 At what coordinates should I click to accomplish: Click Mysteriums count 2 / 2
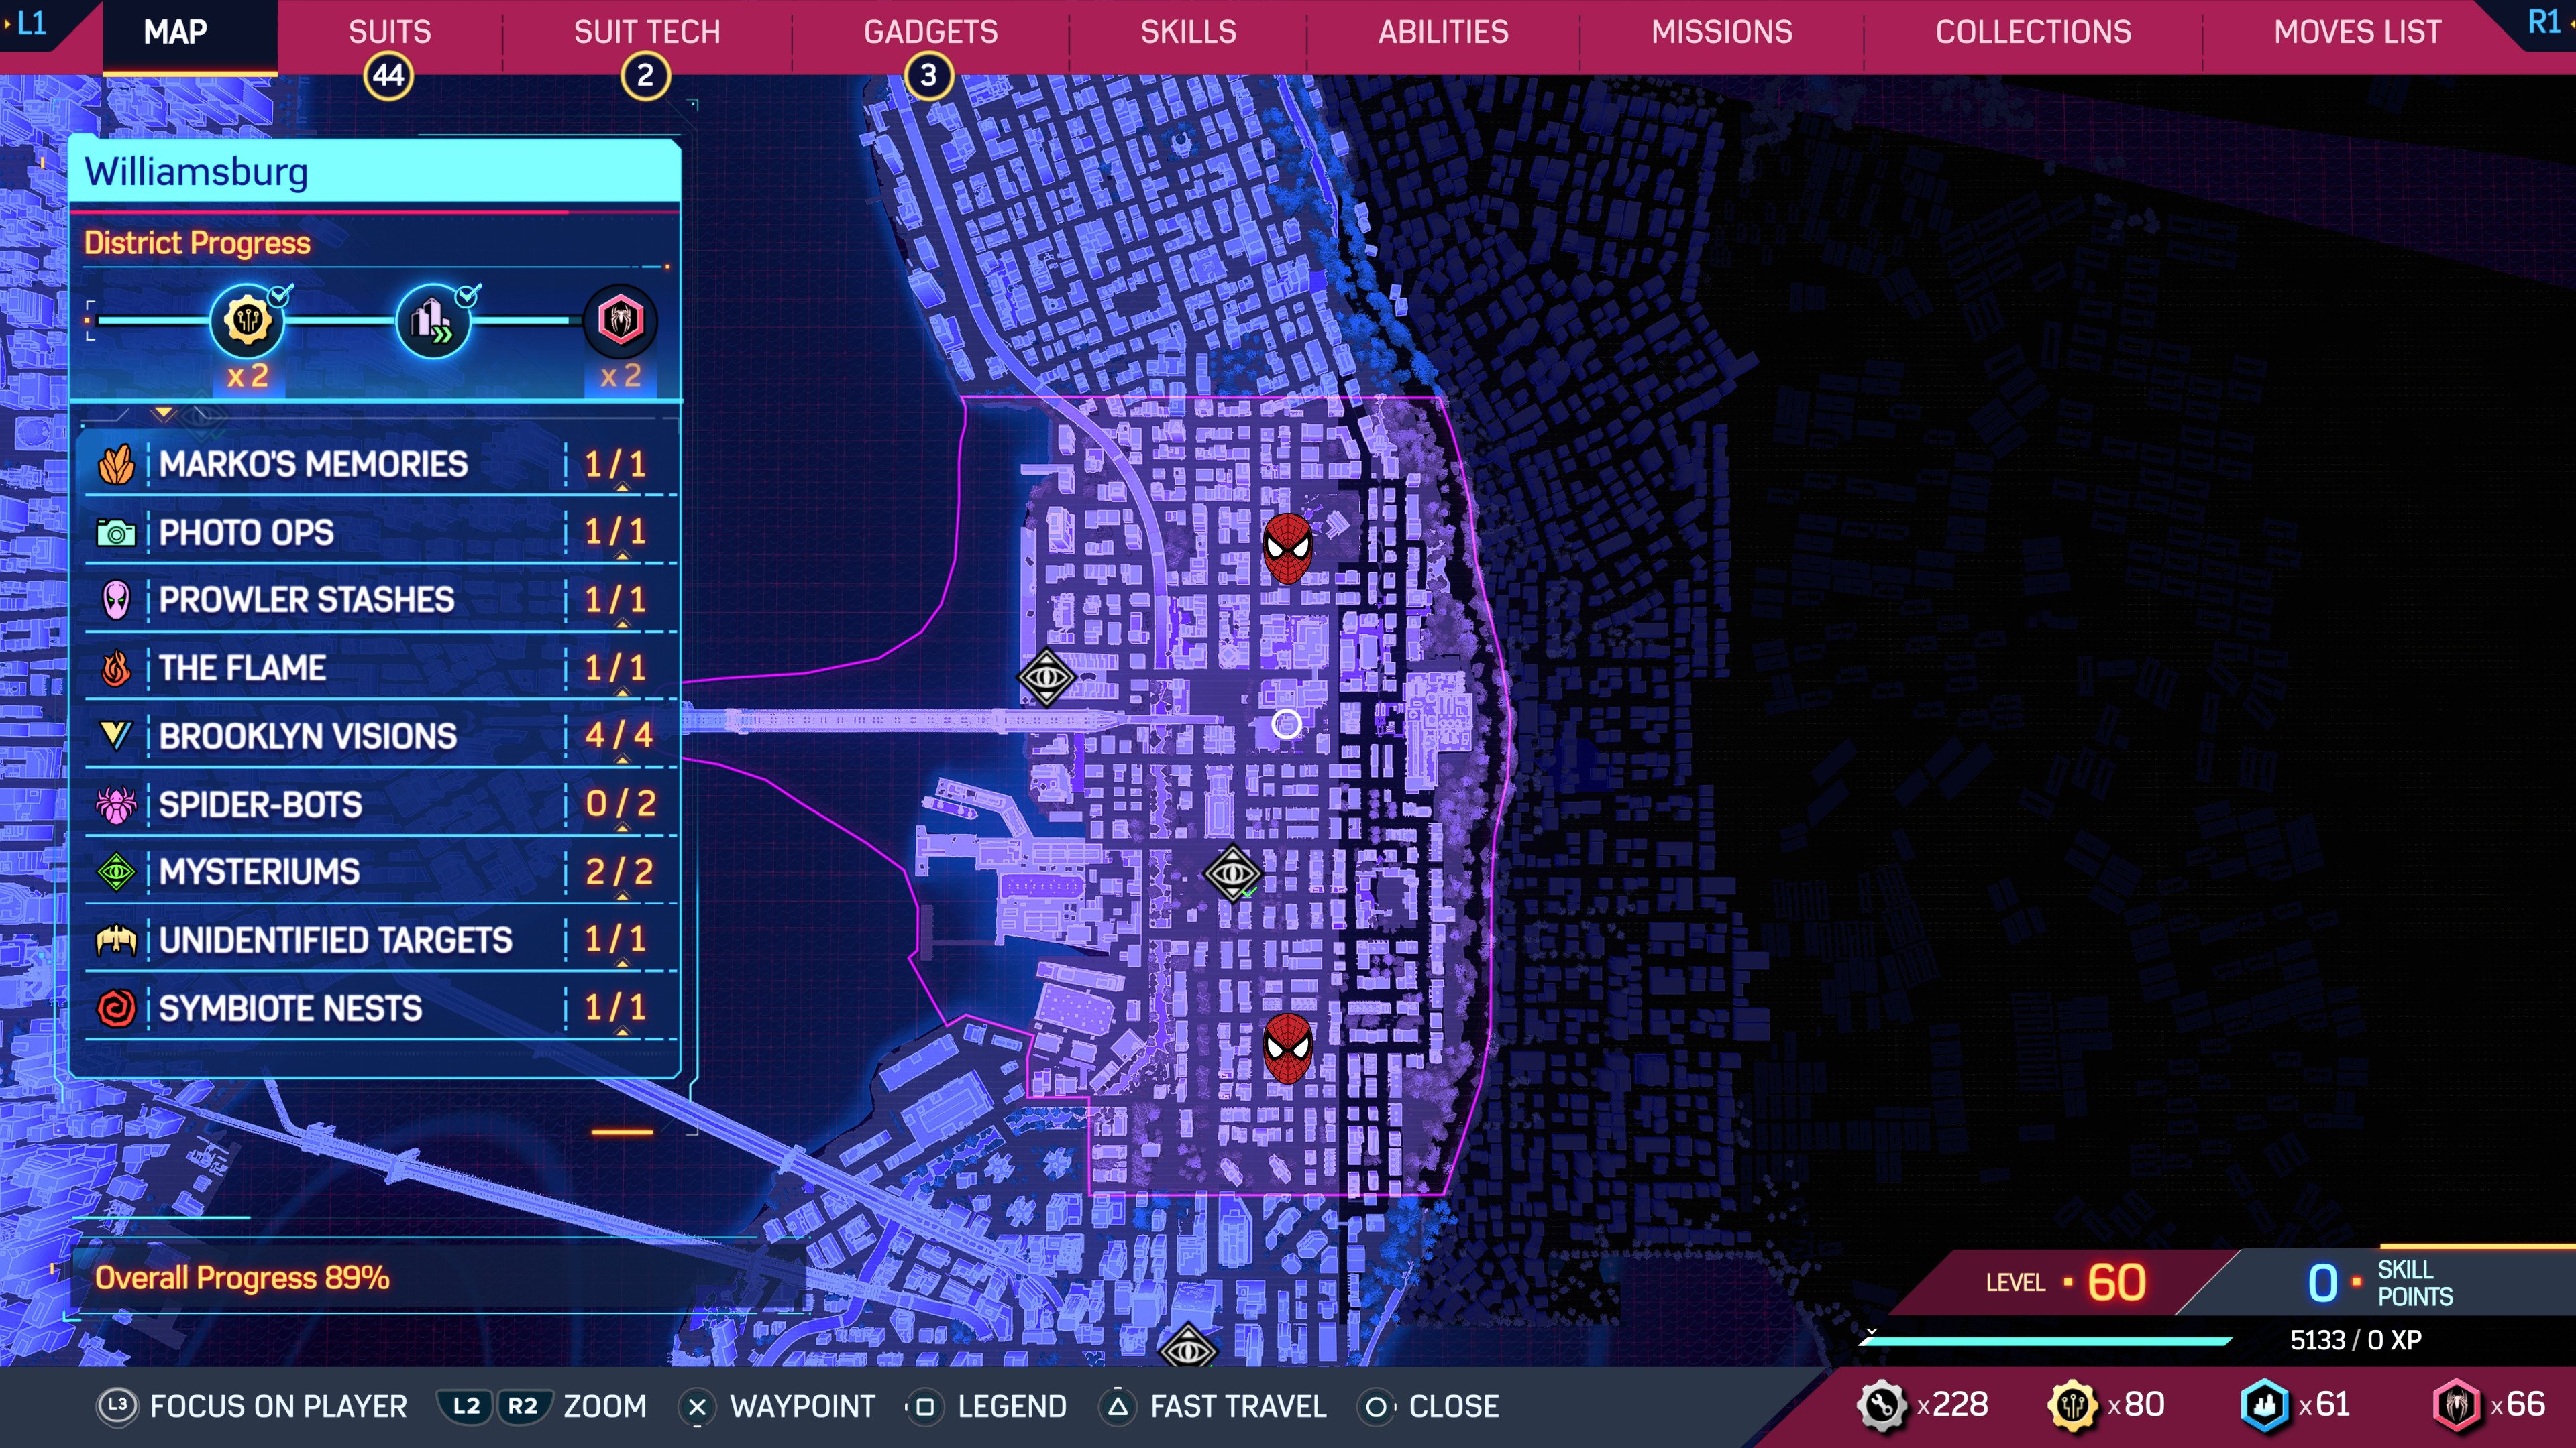[619, 871]
